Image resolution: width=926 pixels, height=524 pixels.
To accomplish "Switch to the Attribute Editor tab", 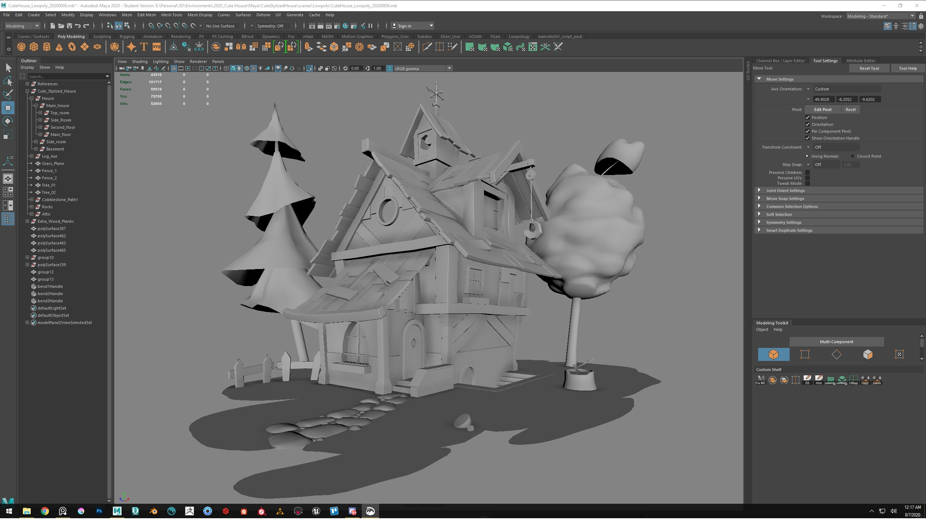I will (x=861, y=61).
